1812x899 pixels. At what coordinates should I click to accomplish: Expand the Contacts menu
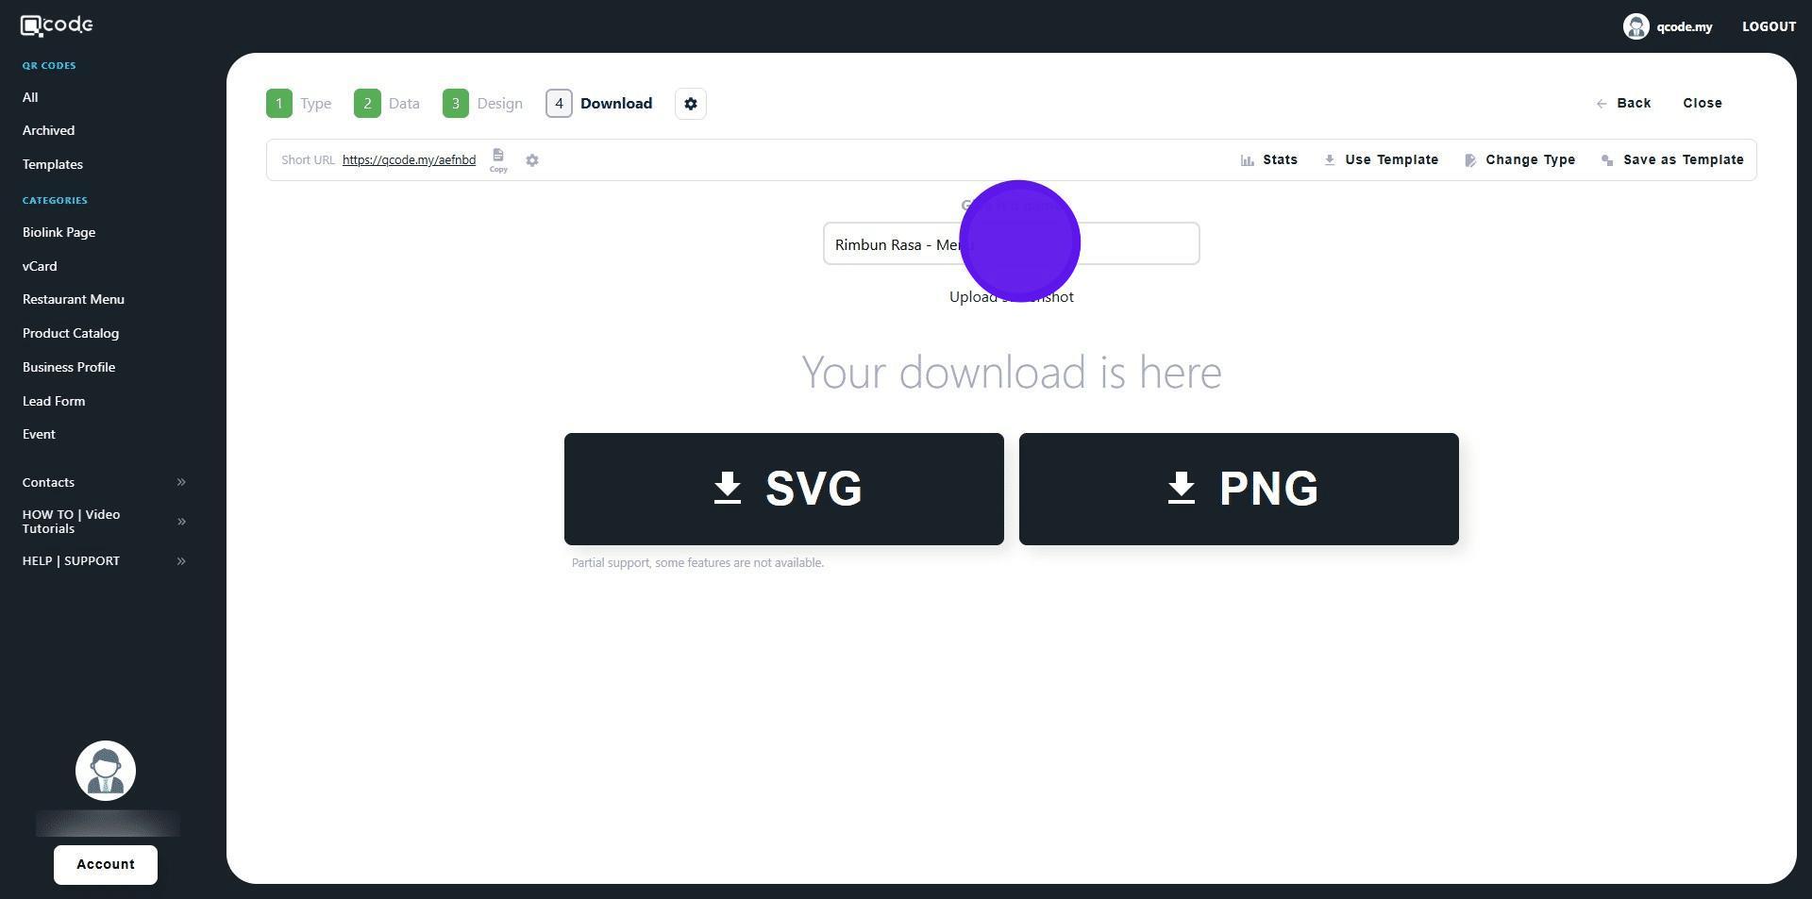(x=104, y=482)
